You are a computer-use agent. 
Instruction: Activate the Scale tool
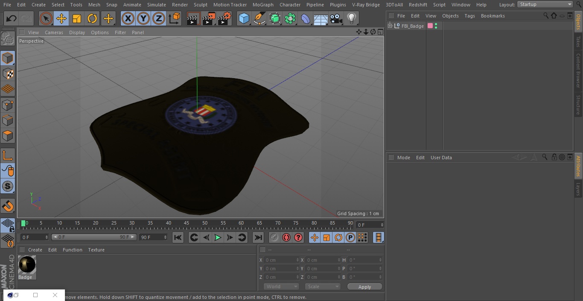(77, 19)
